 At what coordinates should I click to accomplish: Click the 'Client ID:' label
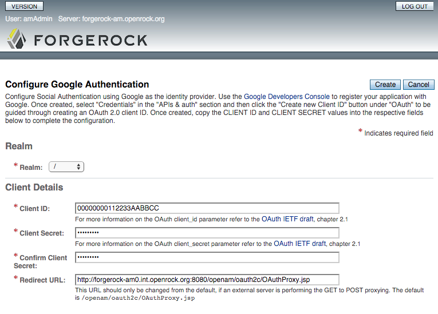point(34,209)
